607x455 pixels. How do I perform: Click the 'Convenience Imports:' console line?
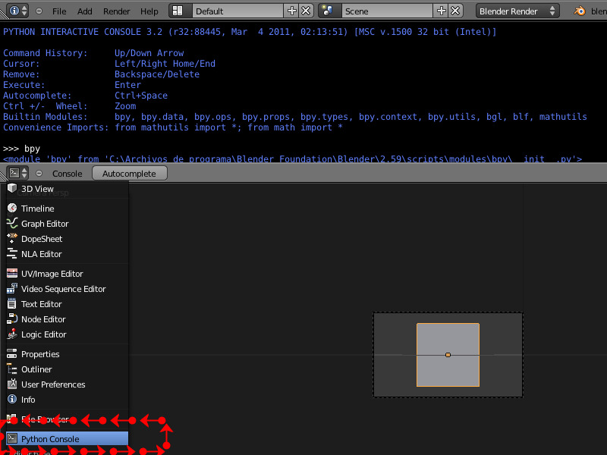click(173, 127)
